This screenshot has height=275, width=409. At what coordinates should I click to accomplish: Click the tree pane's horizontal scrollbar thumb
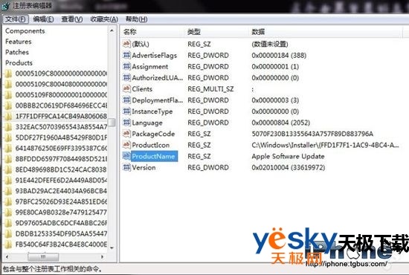click(x=43, y=256)
